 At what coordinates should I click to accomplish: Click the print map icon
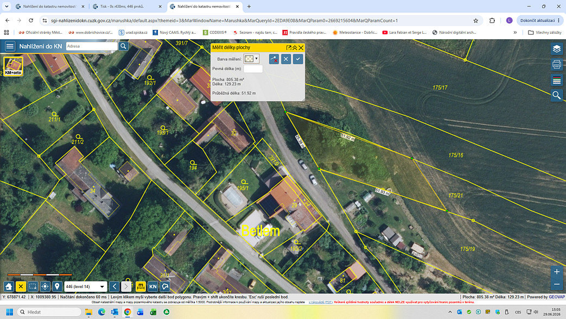(x=557, y=64)
